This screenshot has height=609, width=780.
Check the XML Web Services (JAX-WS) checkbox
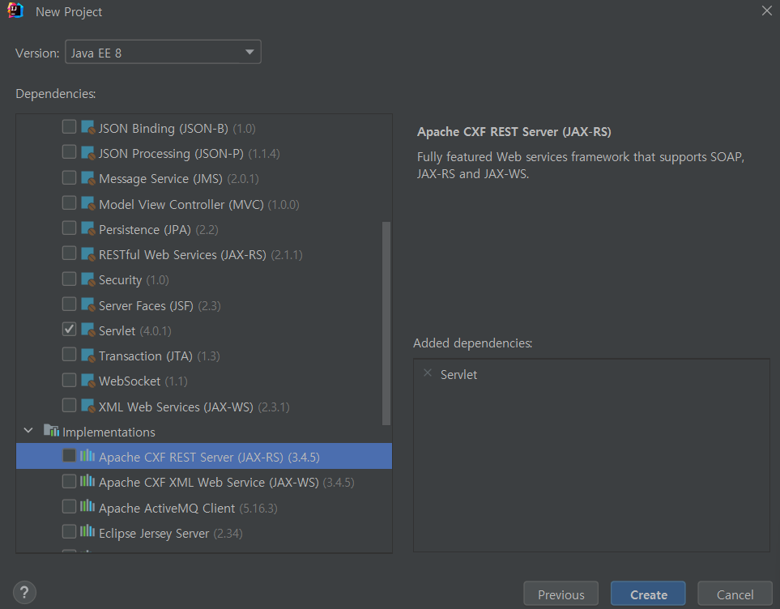[69, 405]
